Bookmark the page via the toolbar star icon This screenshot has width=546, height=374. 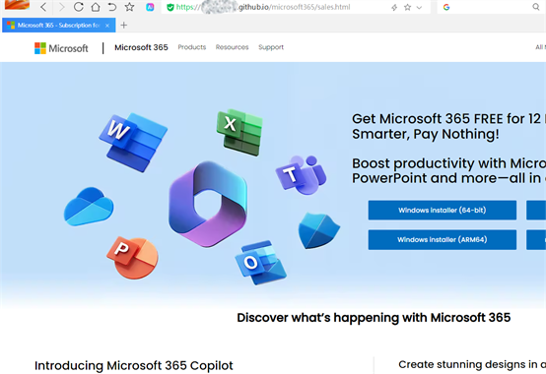129,7
